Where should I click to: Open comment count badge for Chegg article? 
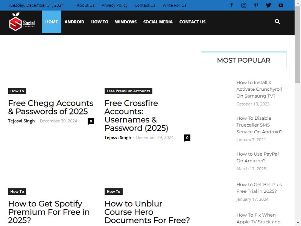(91, 121)
